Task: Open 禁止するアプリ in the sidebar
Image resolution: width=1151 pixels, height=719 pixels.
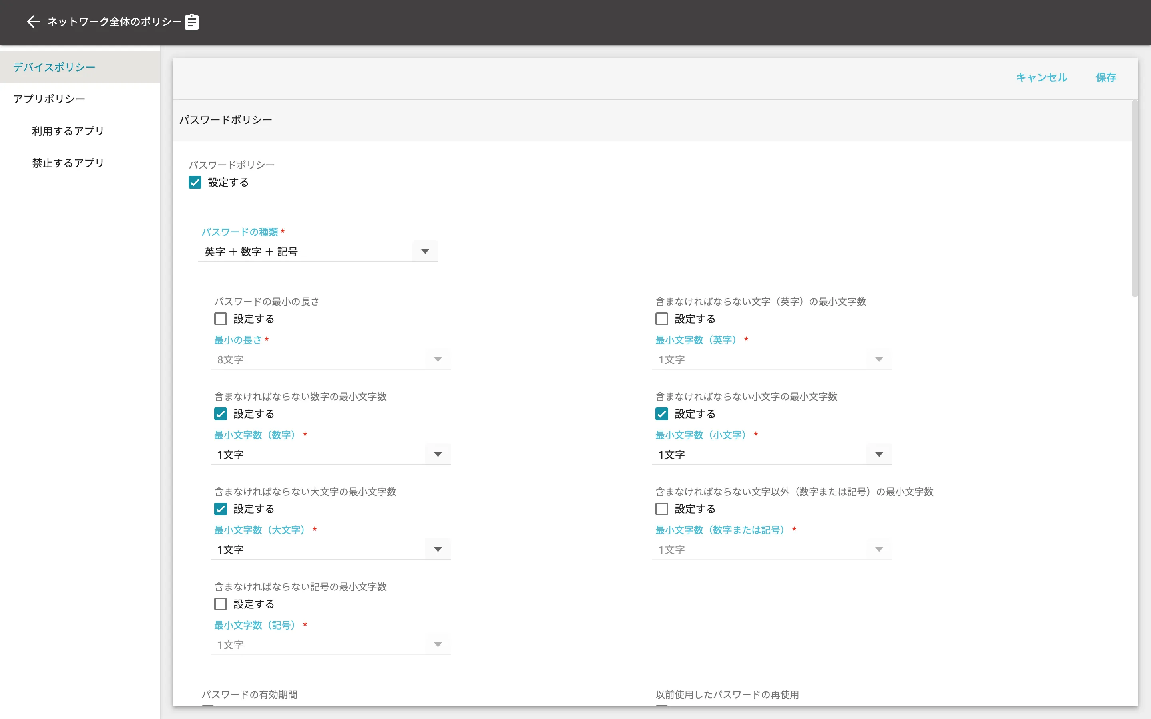Action: [80, 163]
